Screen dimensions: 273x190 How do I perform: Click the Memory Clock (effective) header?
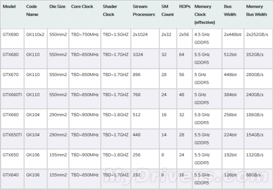207,14
